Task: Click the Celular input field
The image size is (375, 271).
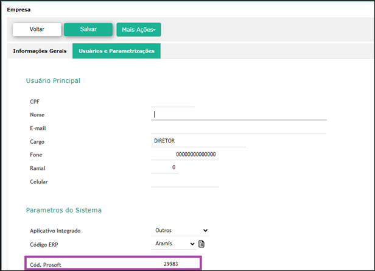Action: pyautogui.click(x=185, y=181)
